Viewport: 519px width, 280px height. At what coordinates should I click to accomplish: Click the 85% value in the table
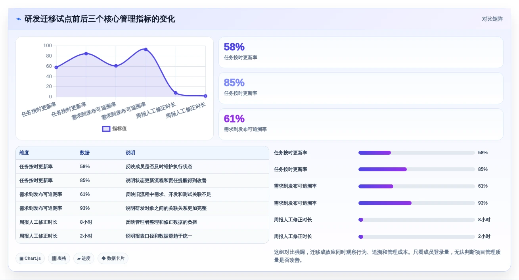(x=85, y=180)
